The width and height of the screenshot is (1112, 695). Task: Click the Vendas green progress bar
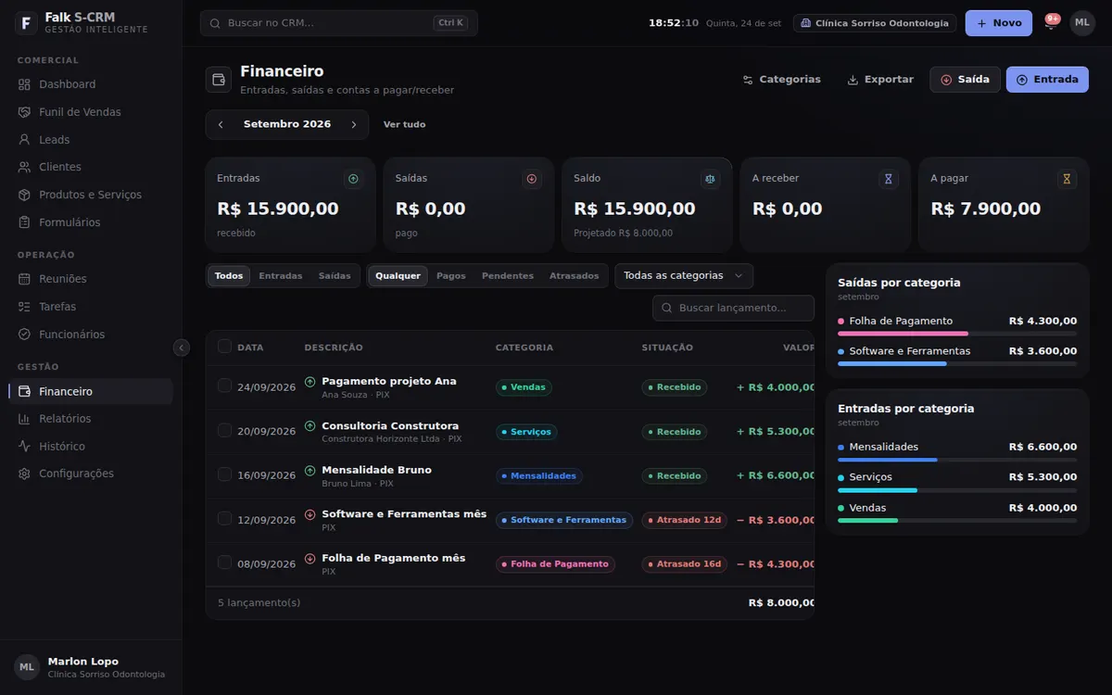click(x=868, y=521)
